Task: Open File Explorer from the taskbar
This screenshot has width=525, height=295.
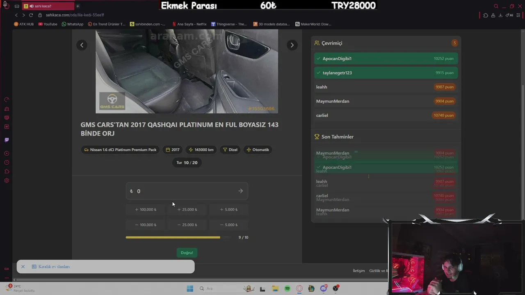Action: point(275,288)
